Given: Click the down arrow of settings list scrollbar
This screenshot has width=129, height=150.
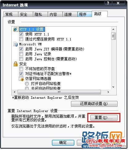Looking at the screenshot, I should tap(113, 87).
